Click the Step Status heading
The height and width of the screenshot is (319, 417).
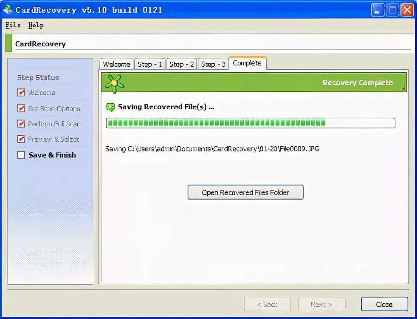(38, 77)
